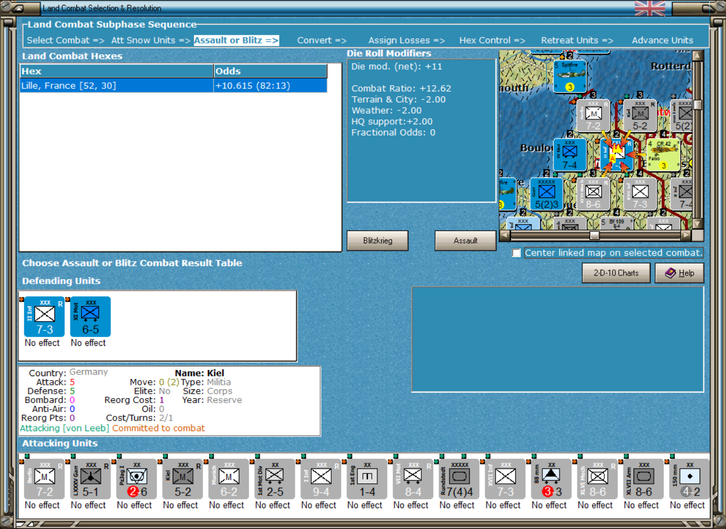Click the Hex column header

[x=116, y=71]
